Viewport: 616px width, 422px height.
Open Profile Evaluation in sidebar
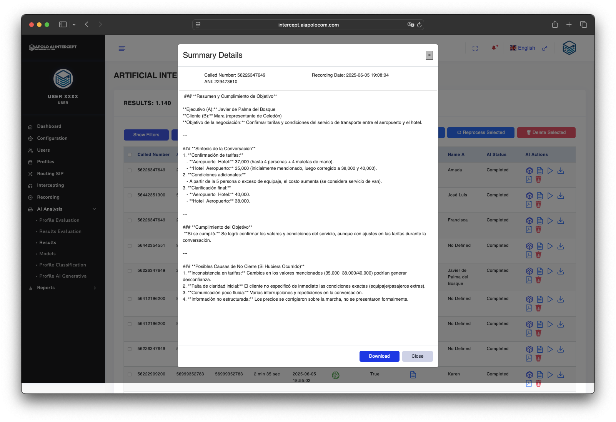(59, 220)
